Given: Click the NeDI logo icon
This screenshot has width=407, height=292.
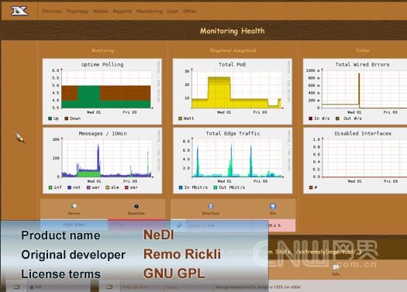Looking at the screenshot, I should (19, 11).
